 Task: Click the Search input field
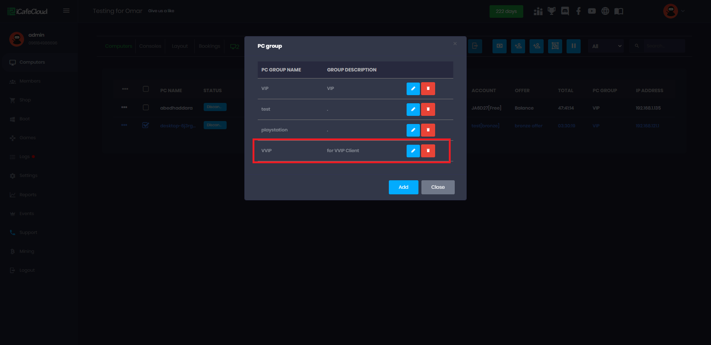[x=664, y=46]
